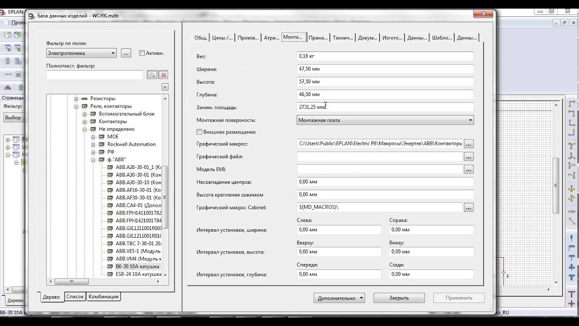579x326 pixels.
Task: Click the parts database window title icon
Action: pos(31,16)
